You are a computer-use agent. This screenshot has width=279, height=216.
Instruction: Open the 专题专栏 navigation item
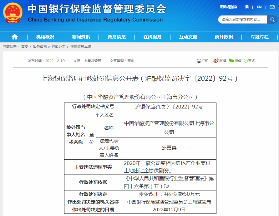point(259,37)
